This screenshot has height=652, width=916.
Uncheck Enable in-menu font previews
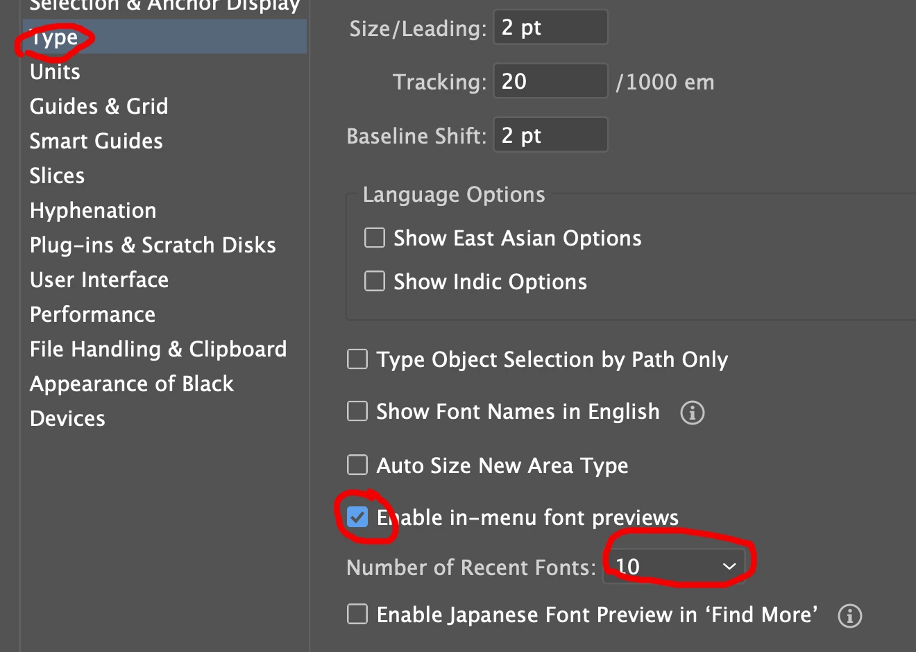[357, 517]
